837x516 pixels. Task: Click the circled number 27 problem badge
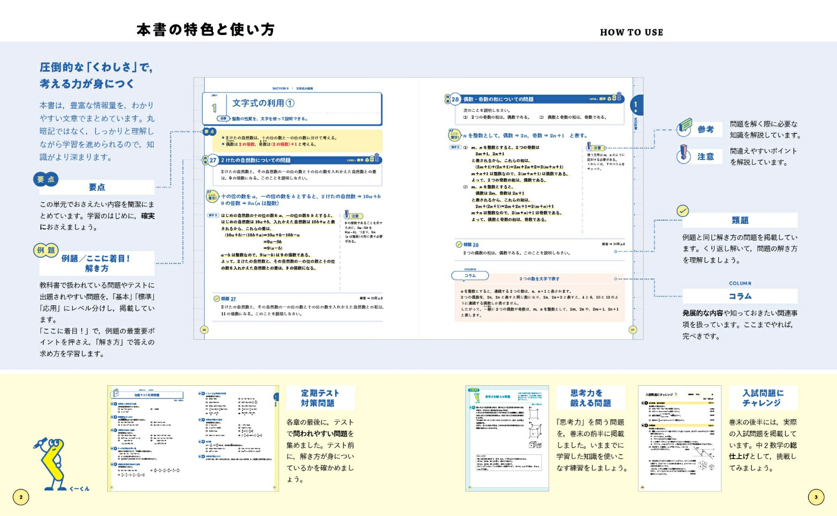pyautogui.click(x=212, y=160)
